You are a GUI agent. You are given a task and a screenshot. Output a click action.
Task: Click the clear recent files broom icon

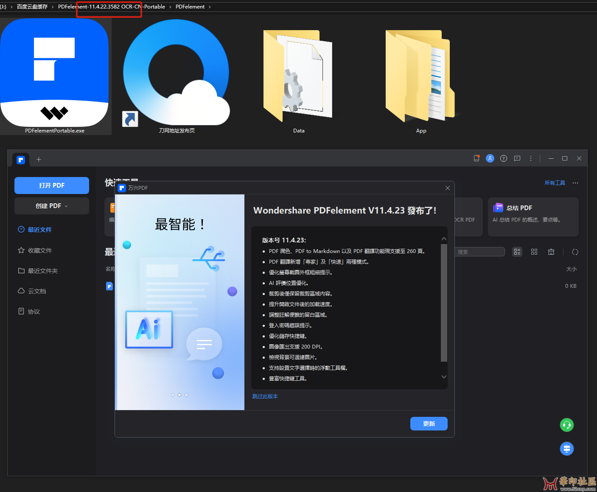[551, 252]
